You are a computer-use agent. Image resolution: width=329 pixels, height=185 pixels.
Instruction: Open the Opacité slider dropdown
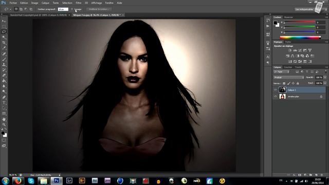click(325, 78)
